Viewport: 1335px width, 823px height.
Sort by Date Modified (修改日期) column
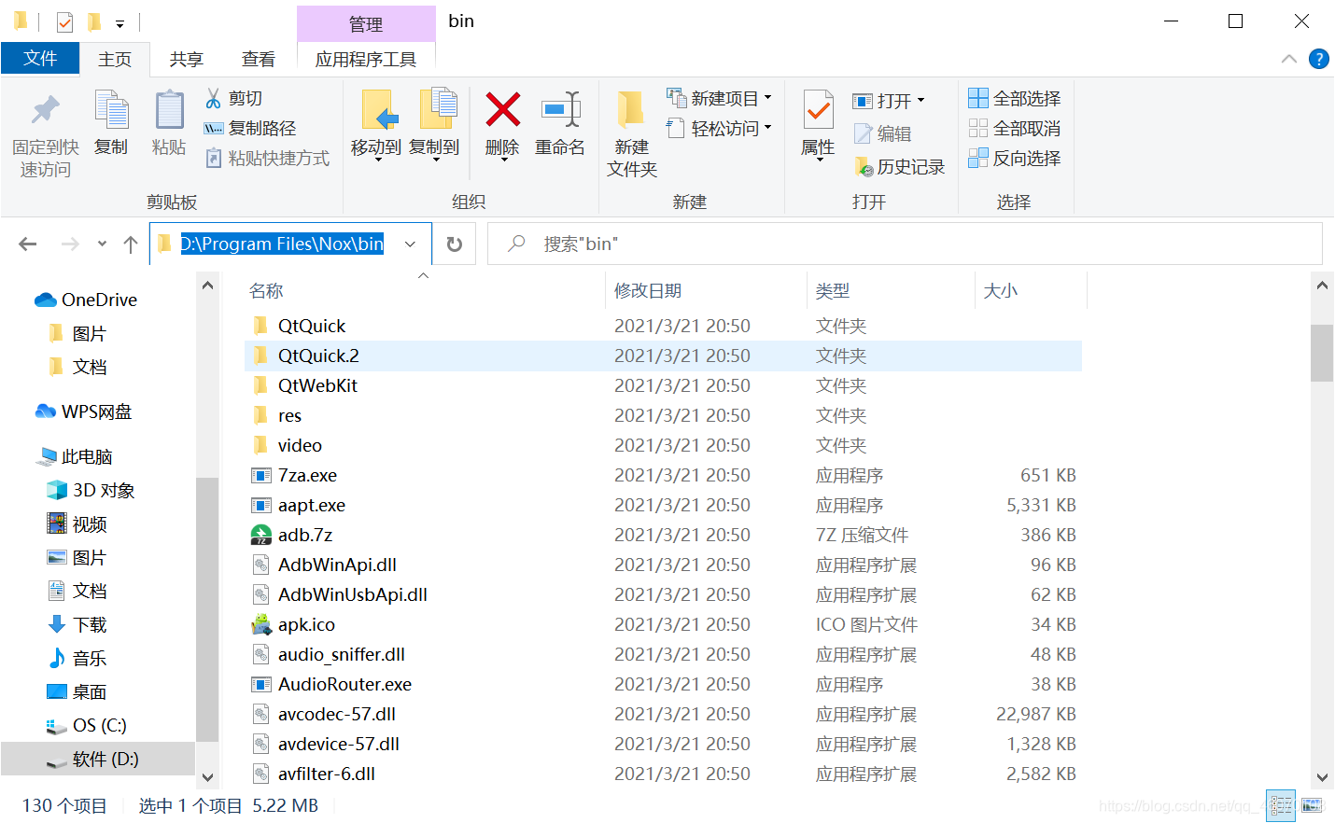pyautogui.click(x=706, y=290)
